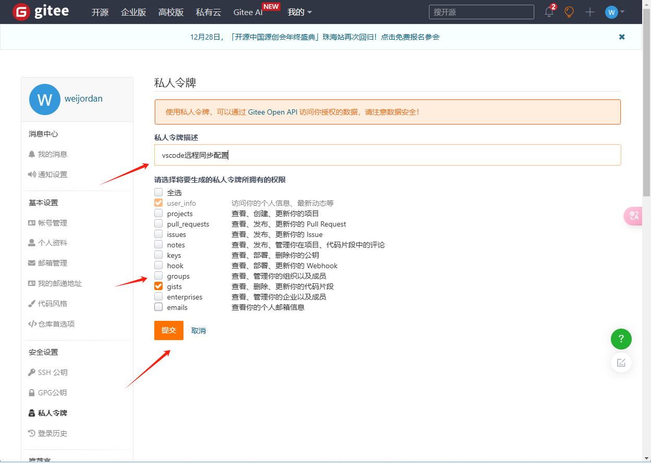Click the text 查看、管理你的企业以及成员
Screen dimensions: 651x463
click(x=279, y=297)
